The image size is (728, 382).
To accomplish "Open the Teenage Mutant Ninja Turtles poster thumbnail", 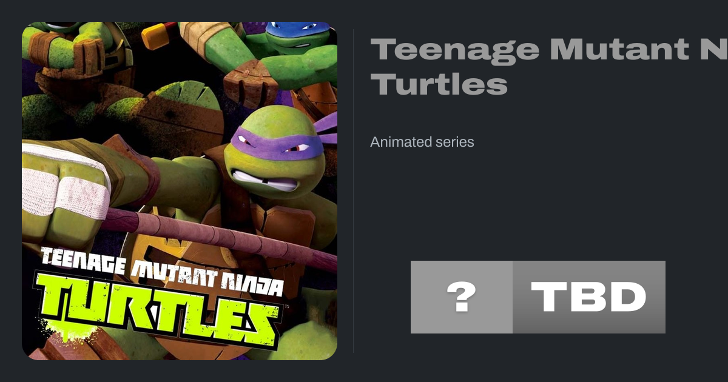I will coord(180,190).
